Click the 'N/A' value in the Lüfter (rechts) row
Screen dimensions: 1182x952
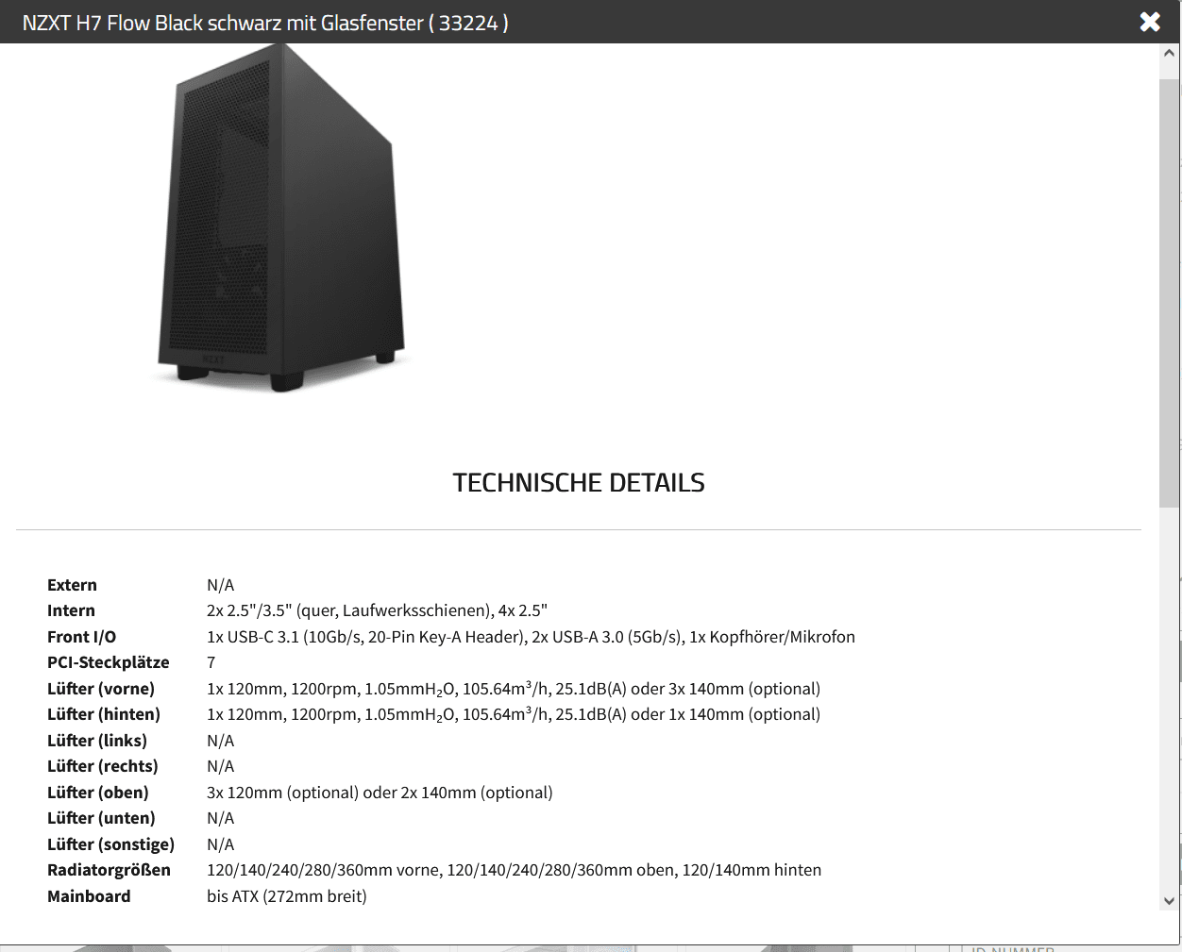[x=220, y=766]
